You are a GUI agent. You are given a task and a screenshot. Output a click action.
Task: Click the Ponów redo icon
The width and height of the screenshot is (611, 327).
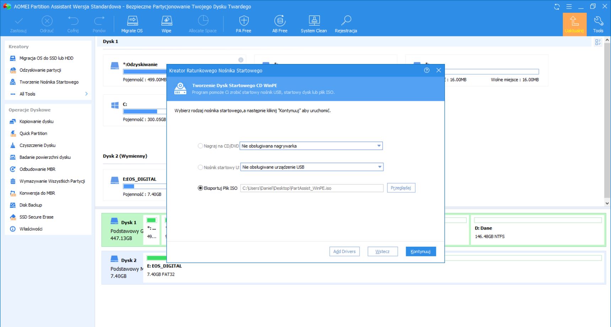pyautogui.click(x=99, y=24)
